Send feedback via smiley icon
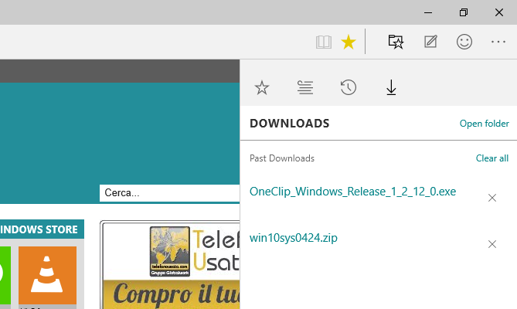 click(464, 42)
